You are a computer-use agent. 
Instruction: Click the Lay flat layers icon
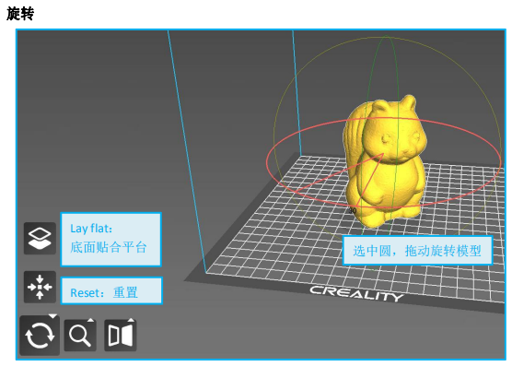click(40, 238)
